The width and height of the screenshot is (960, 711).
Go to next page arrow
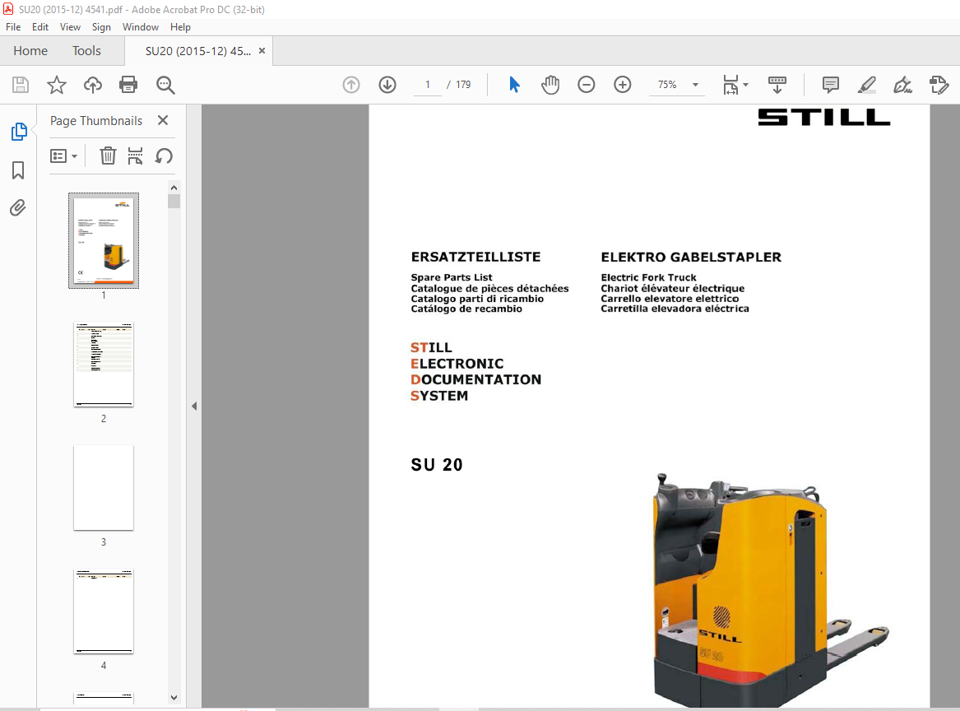pos(387,85)
